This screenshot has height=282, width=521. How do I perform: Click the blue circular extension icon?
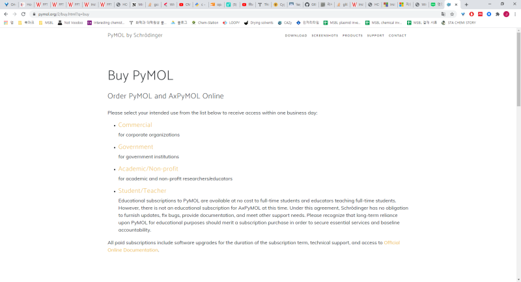tap(489, 14)
